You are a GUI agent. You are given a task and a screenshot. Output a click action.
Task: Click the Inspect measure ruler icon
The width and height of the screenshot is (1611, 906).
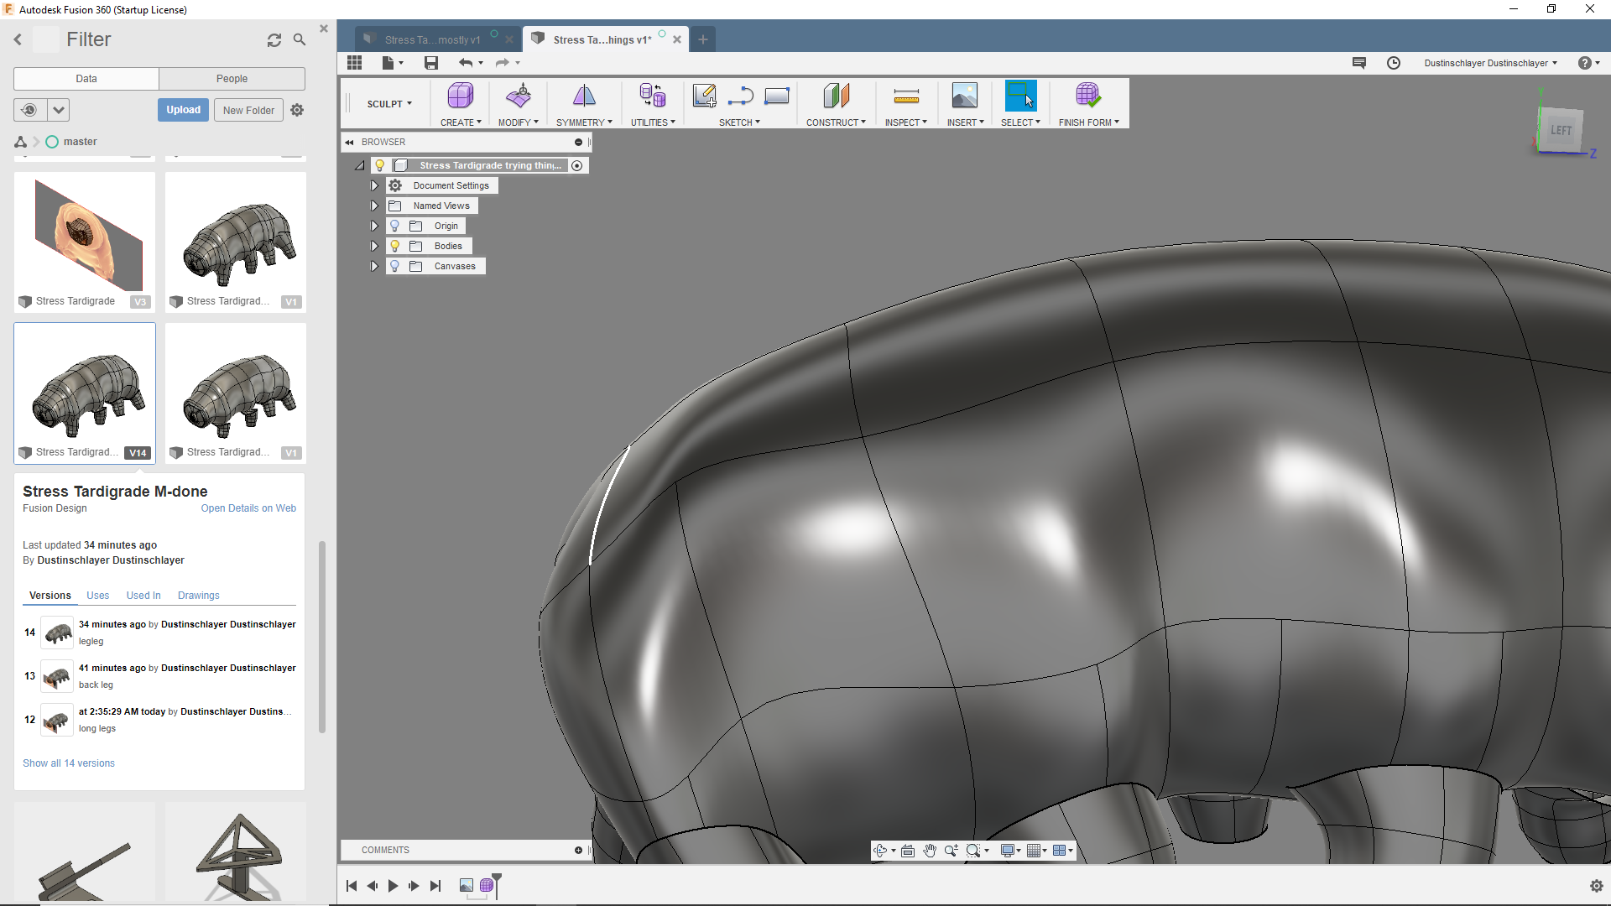(906, 96)
